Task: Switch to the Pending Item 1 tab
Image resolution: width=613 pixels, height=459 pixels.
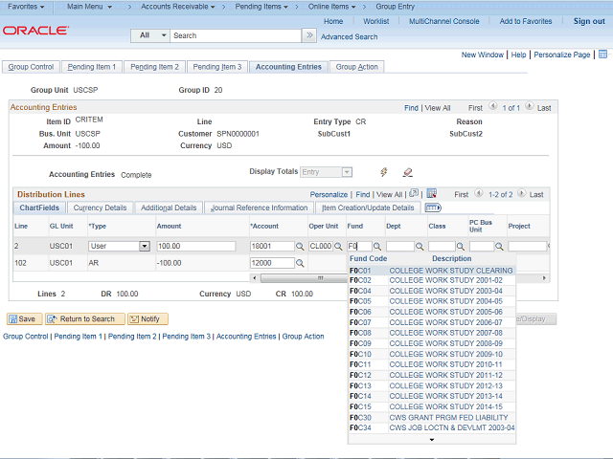Action: (92, 67)
